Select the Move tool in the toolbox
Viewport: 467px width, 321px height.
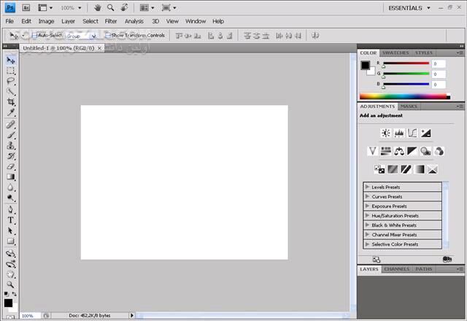point(11,61)
